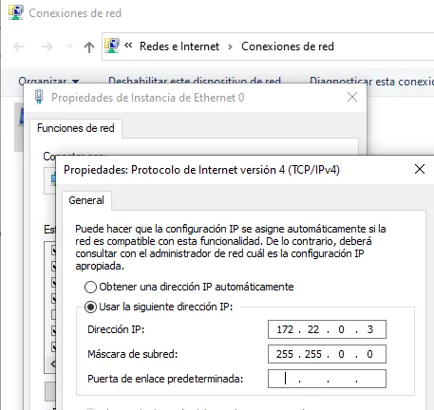The image size is (434, 410).
Task: Open recent locations dropdown chevron
Action: (70, 47)
